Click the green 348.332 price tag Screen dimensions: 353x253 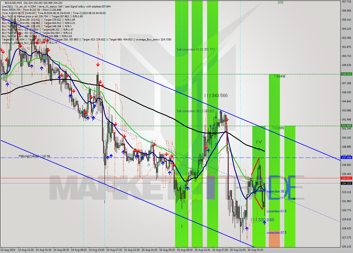click(x=346, y=74)
